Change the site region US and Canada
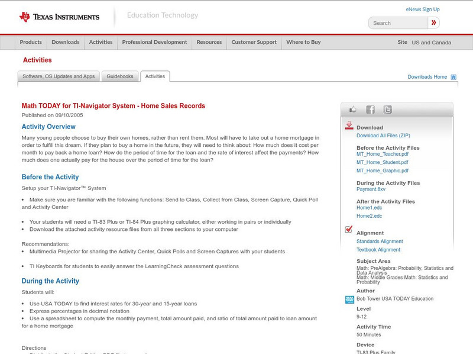473x354 pixels. pos(432,43)
